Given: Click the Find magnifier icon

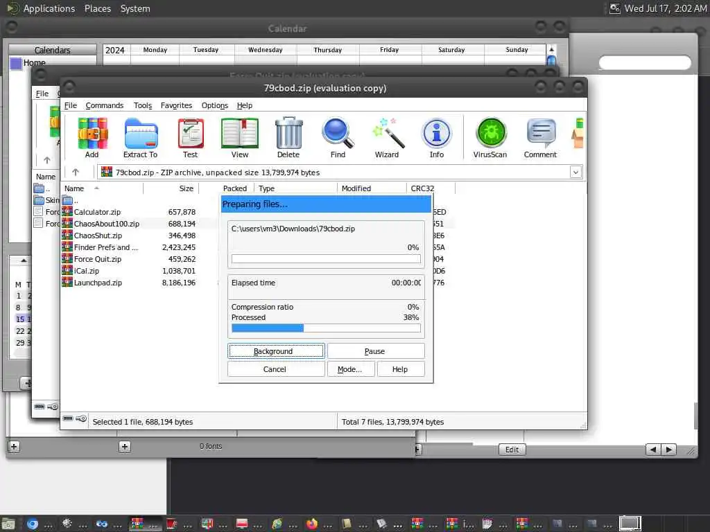Looking at the screenshot, I should click(x=338, y=133).
